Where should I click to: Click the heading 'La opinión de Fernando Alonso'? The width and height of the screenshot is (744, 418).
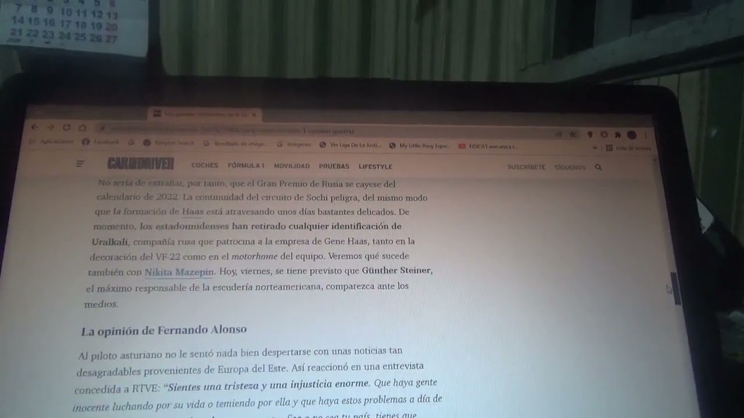[164, 330]
